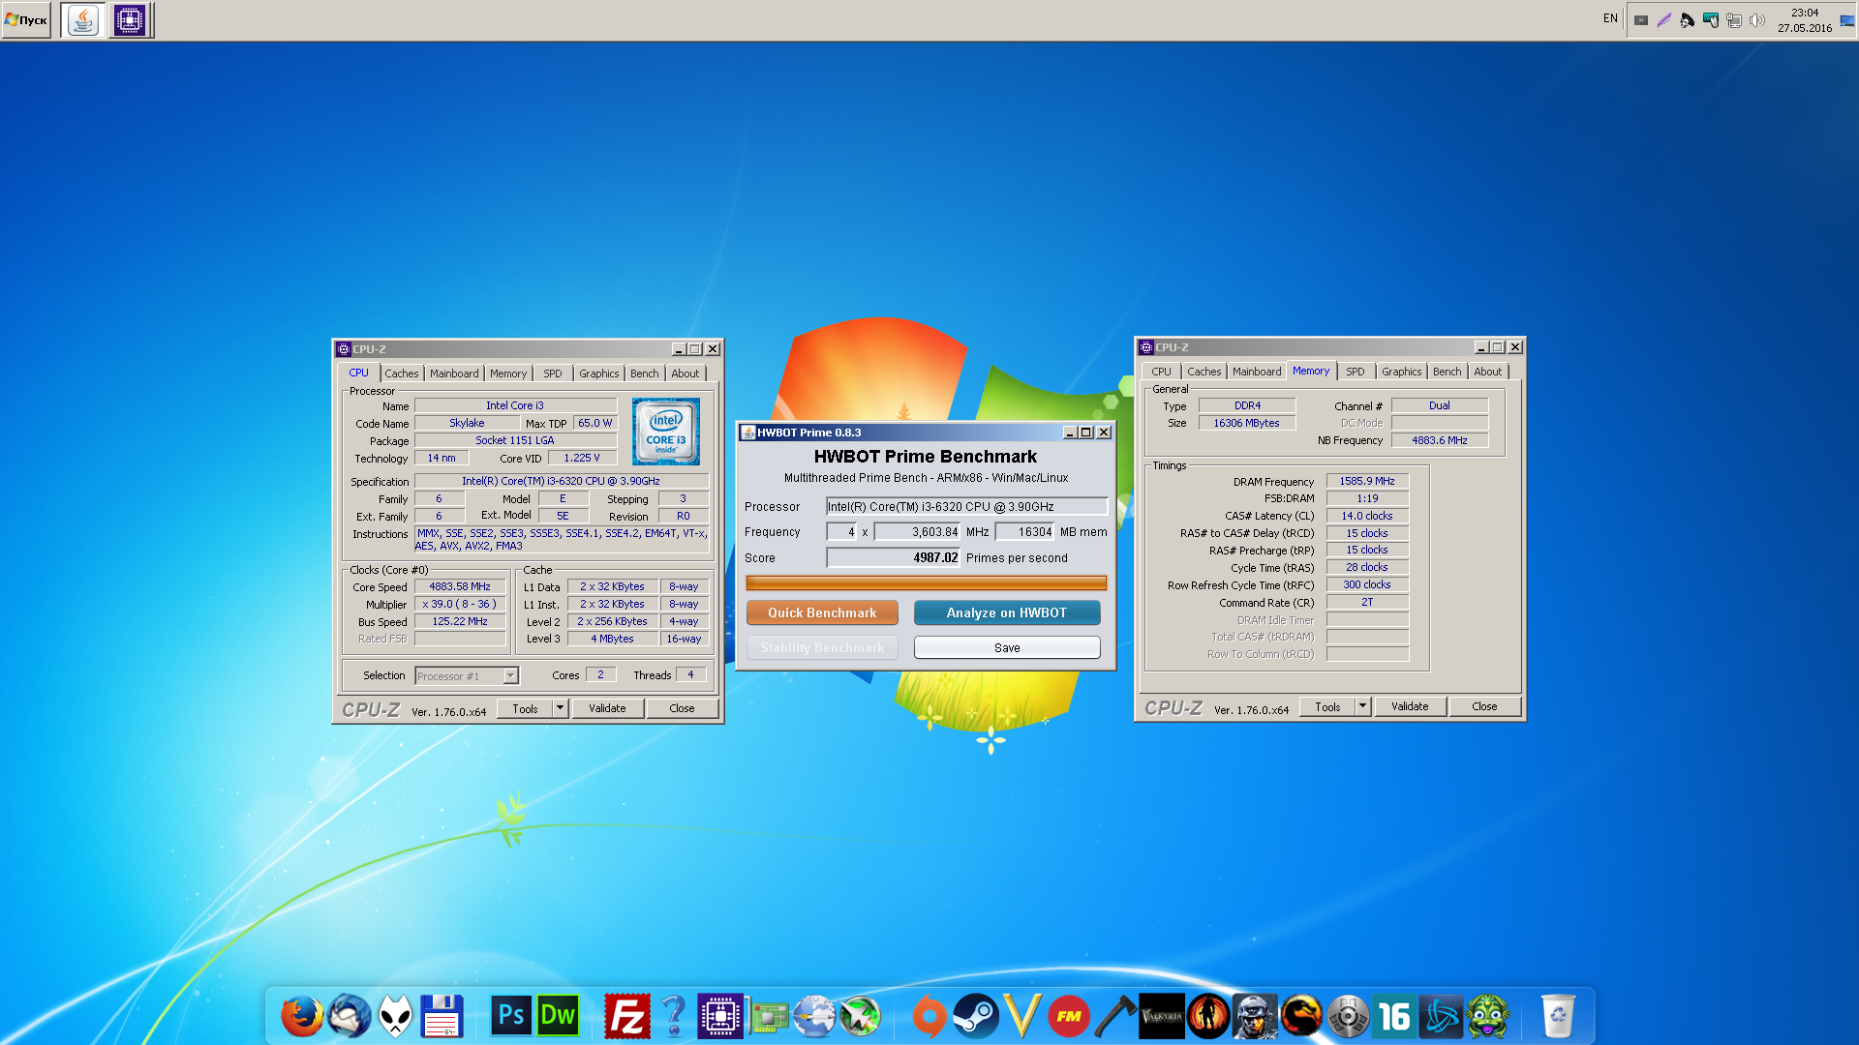The height and width of the screenshot is (1045, 1859).
Task: Click the 3,603.84 MHz frequency field
Action: click(916, 531)
